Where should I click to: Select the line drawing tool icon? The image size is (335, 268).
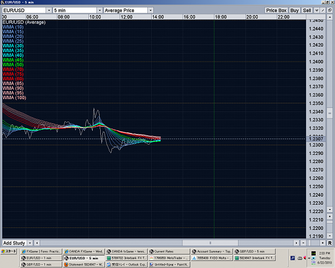[323, 10]
